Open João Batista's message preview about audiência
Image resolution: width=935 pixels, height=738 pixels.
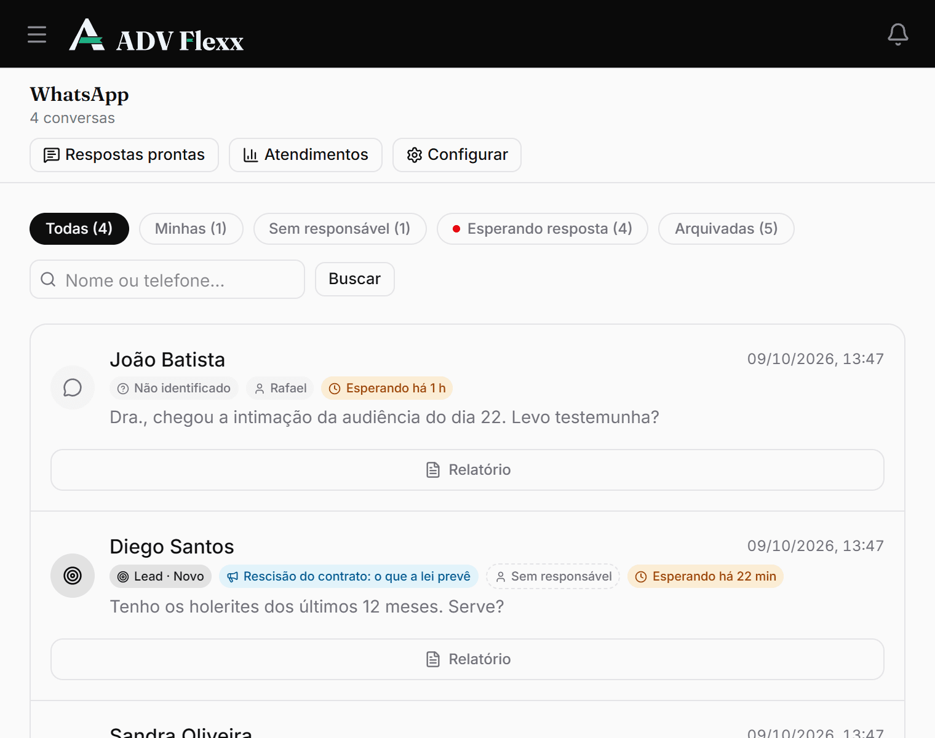(384, 417)
